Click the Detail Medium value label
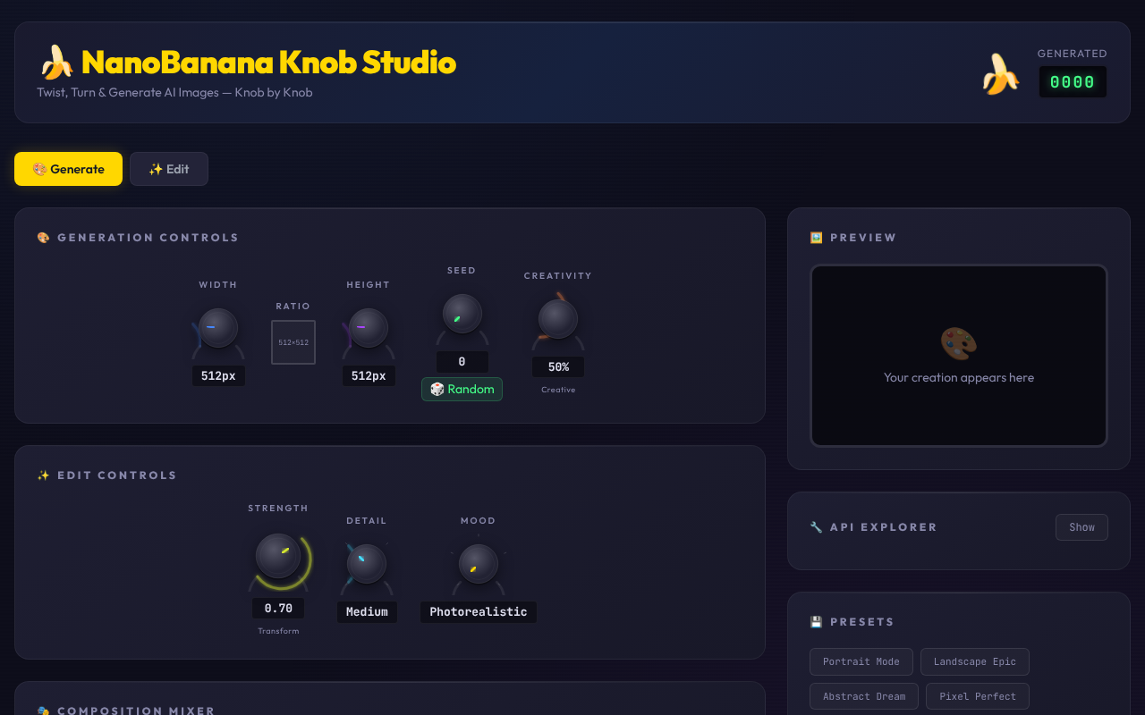 [367, 612]
